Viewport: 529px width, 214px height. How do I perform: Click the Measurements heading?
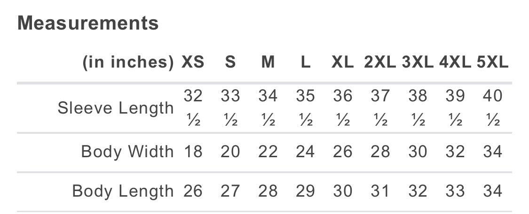tap(88, 23)
